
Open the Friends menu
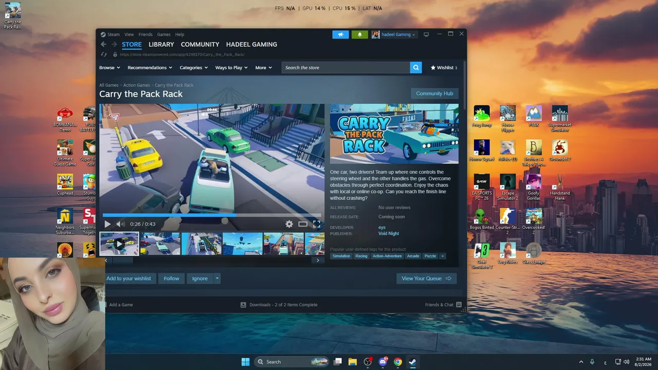coord(145,34)
